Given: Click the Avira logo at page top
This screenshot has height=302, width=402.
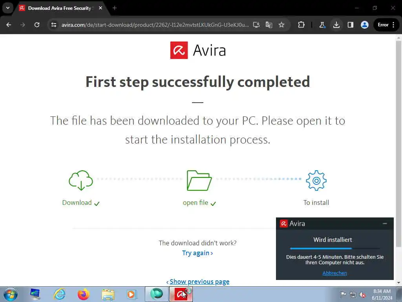Looking at the screenshot, I should click(198, 50).
